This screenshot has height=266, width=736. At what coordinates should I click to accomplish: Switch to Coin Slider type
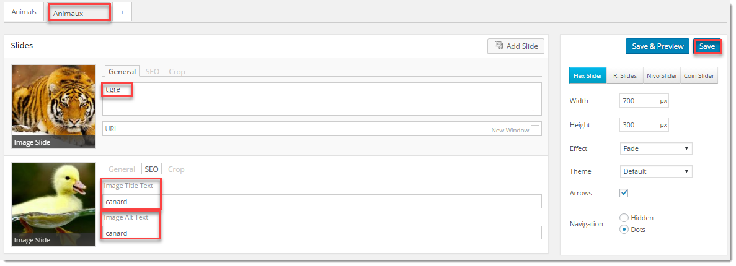click(x=699, y=76)
